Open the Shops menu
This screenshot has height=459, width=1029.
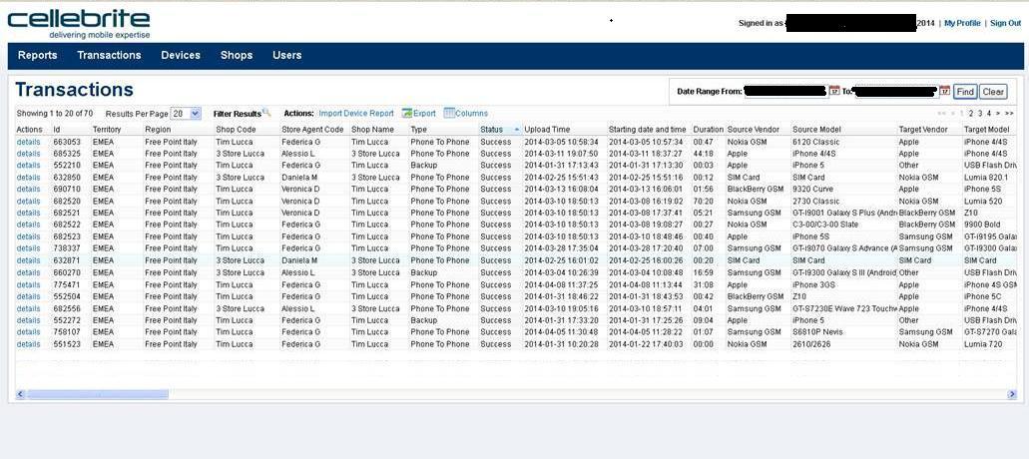pos(237,56)
